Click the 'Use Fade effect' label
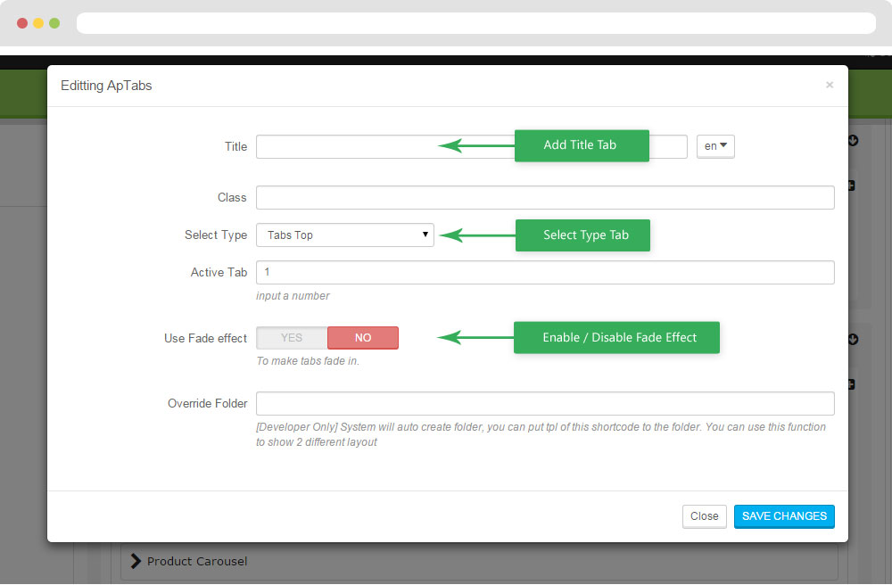The height and width of the screenshot is (585, 892). pos(205,338)
